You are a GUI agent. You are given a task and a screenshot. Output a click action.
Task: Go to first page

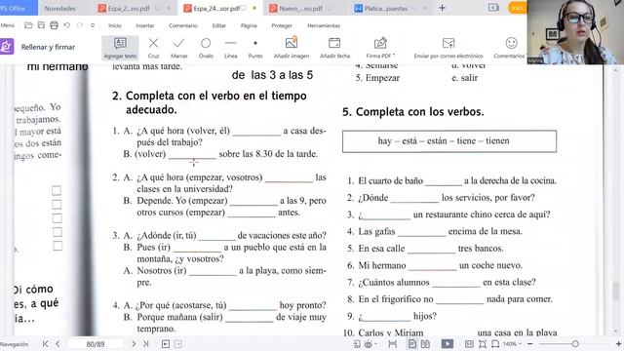point(46,344)
